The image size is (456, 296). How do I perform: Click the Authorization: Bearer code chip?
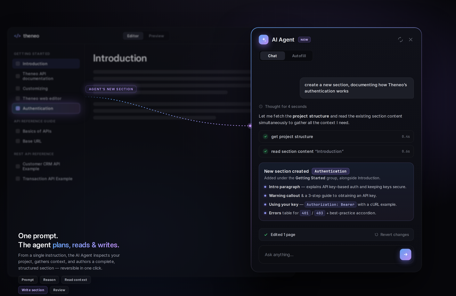[330, 205]
